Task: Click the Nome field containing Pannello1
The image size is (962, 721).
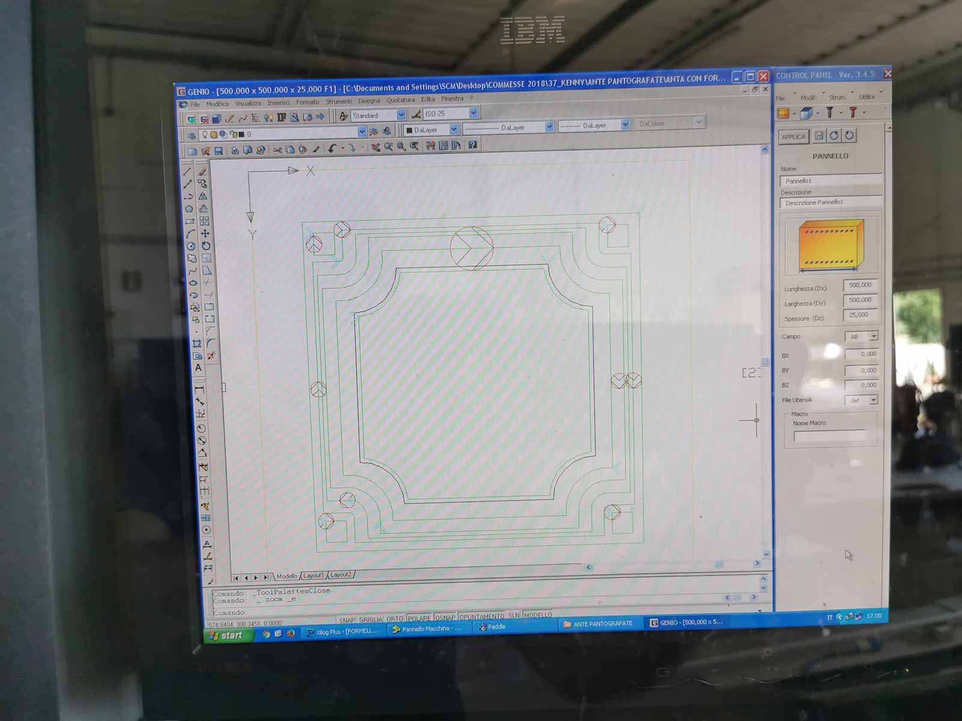Action: click(x=831, y=180)
